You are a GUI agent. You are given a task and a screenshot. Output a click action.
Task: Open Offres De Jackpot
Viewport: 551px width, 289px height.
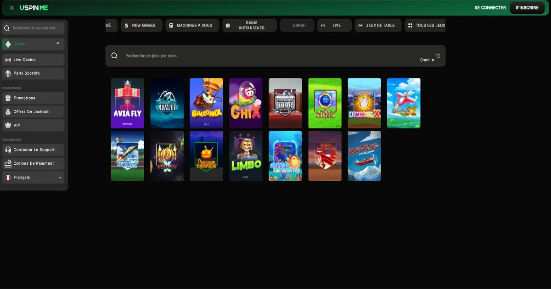pyautogui.click(x=34, y=111)
